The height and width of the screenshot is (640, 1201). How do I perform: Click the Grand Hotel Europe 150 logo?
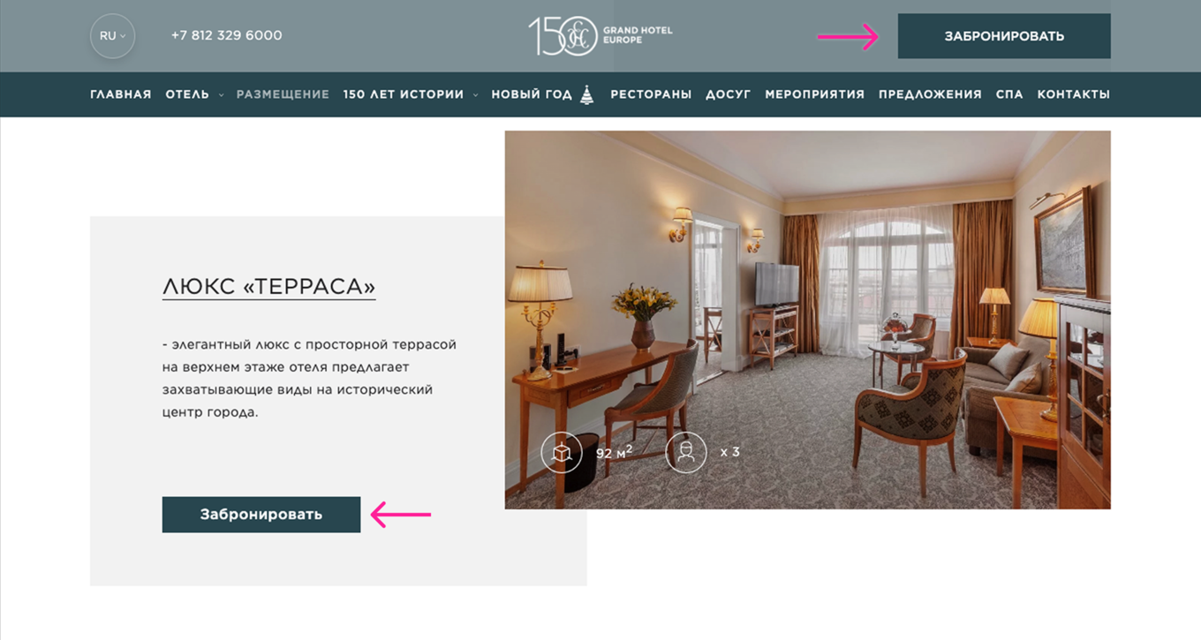(600, 36)
